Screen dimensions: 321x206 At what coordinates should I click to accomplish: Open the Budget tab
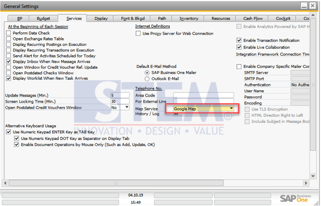pos(44,19)
